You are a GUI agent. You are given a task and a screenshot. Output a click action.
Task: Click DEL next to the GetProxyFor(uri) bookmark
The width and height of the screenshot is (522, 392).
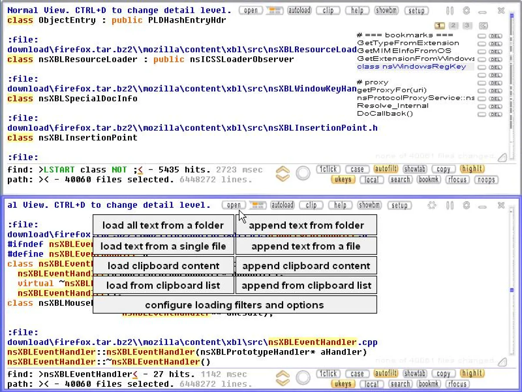click(496, 91)
